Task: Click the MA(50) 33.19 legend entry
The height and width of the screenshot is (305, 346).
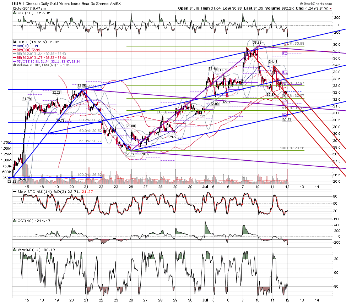Action: (27, 46)
